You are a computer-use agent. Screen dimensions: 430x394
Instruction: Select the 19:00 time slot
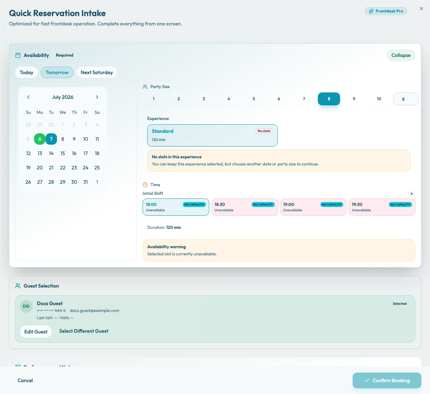(x=313, y=207)
